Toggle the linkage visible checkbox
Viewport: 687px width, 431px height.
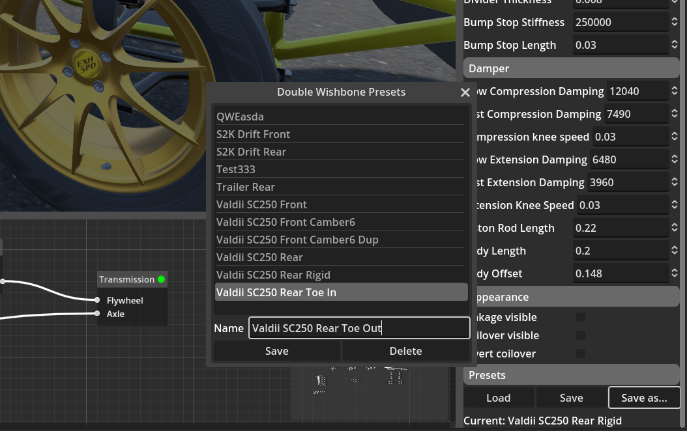[x=581, y=317]
